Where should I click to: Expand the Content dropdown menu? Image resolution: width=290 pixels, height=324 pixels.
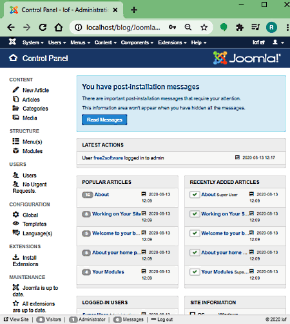[106, 42]
